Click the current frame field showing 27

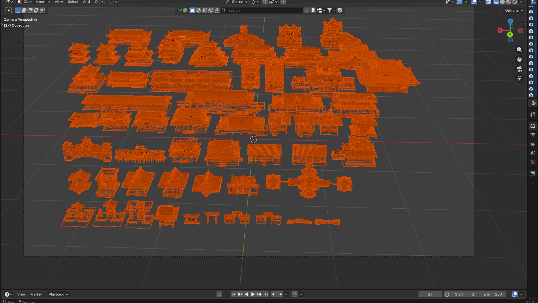430,294
